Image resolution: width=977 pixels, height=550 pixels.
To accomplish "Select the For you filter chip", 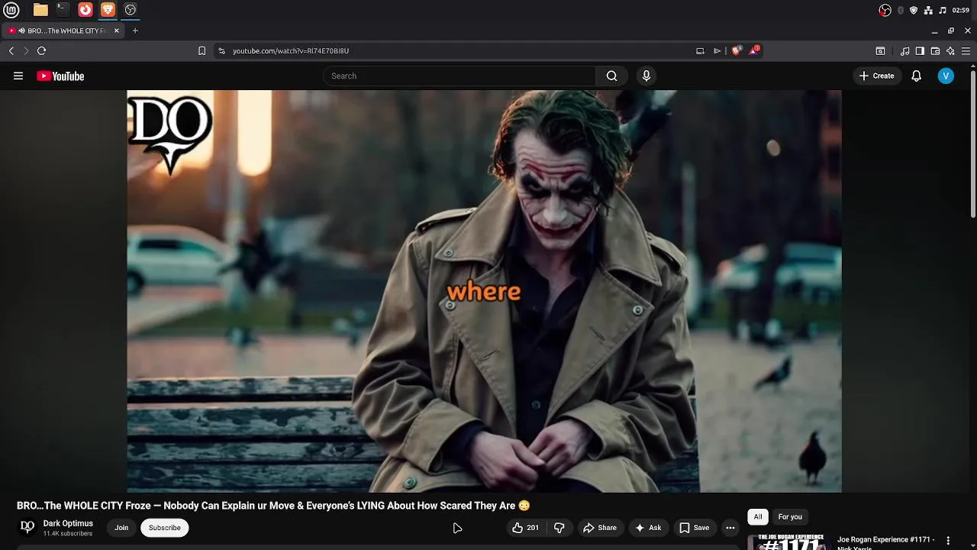I will point(790,517).
